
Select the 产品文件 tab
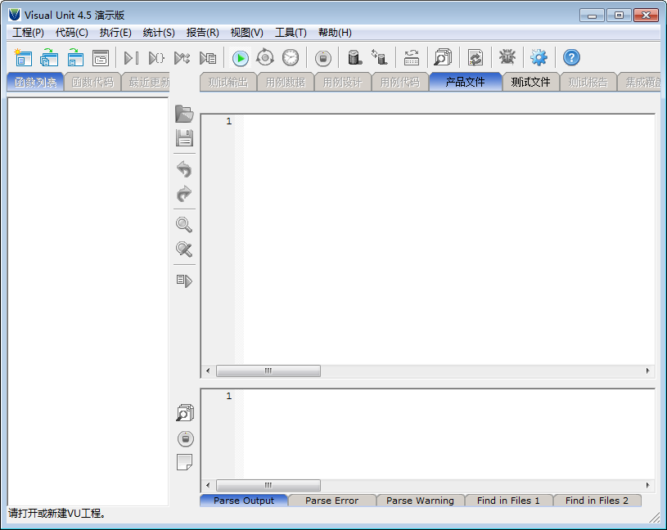point(466,82)
